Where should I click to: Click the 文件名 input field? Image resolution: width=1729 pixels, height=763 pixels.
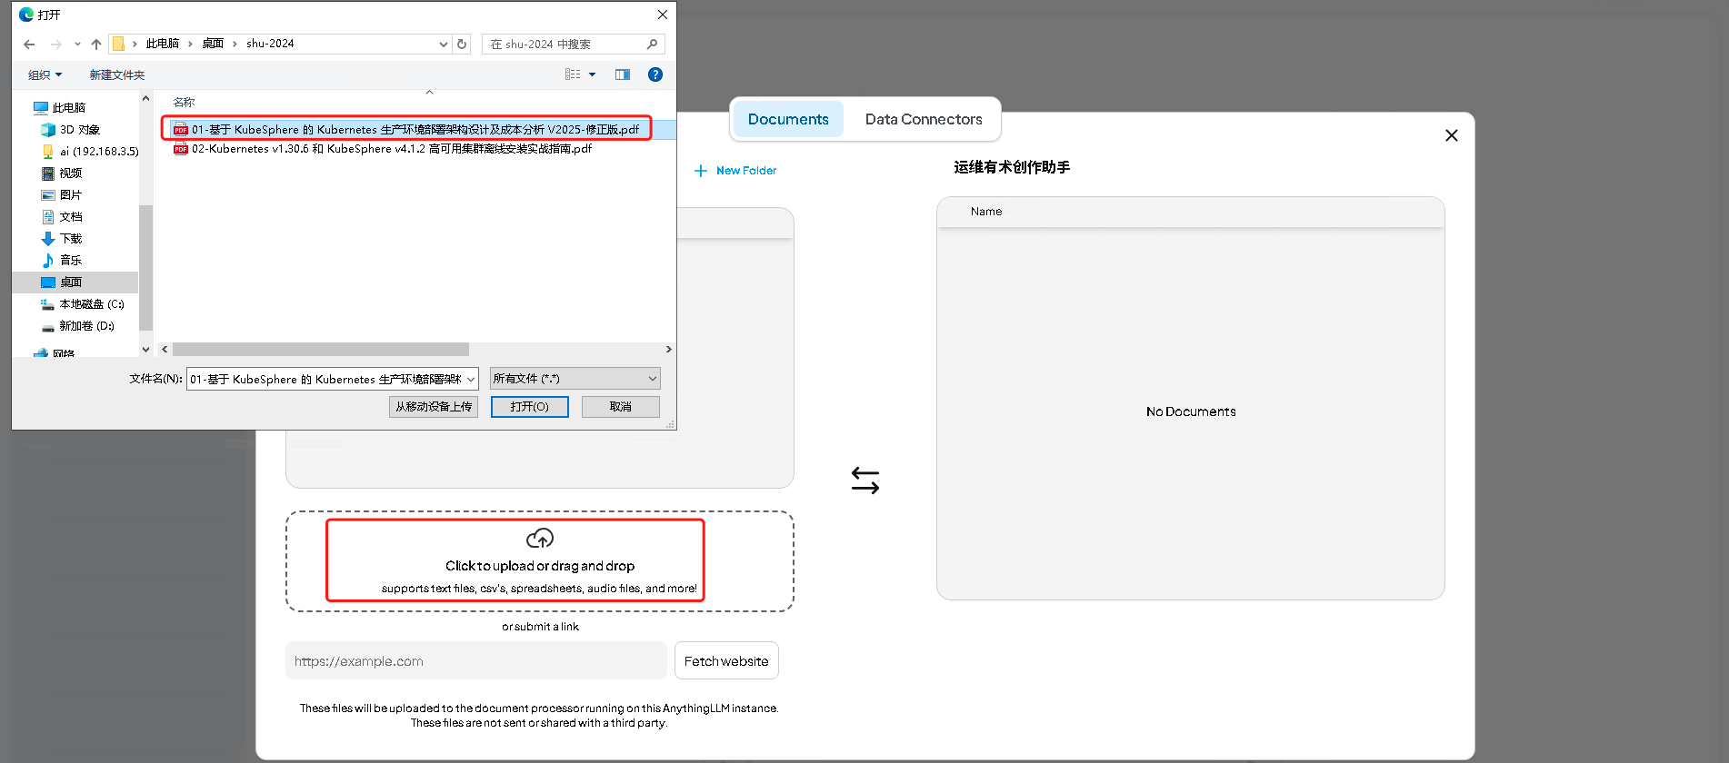coord(325,379)
